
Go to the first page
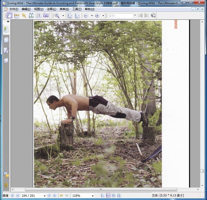click(x=12, y=196)
